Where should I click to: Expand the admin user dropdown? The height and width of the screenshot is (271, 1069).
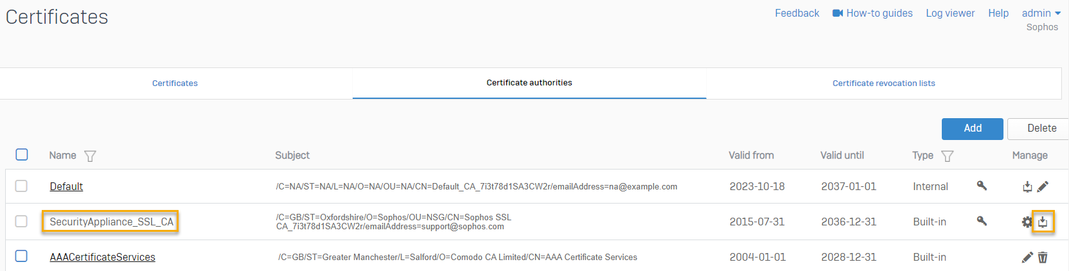pyautogui.click(x=1041, y=13)
